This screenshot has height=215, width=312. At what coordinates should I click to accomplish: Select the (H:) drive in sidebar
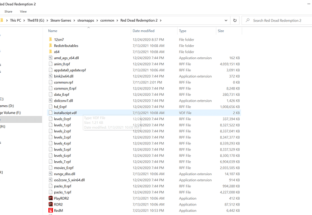(3, 126)
